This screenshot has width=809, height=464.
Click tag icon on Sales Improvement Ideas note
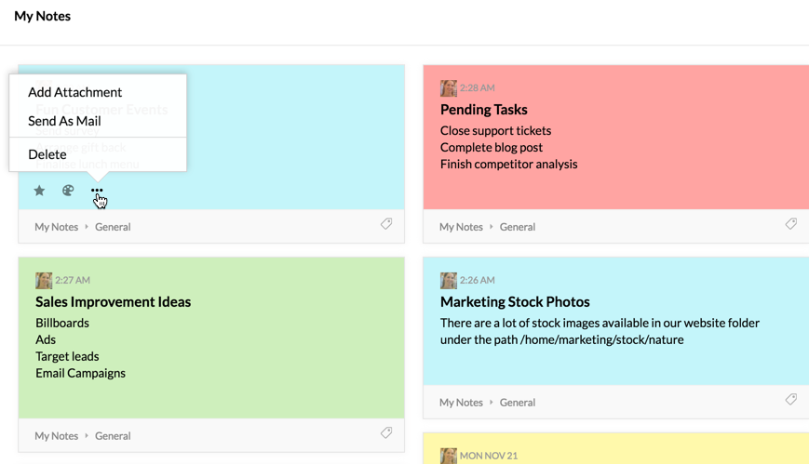tap(386, 433)
